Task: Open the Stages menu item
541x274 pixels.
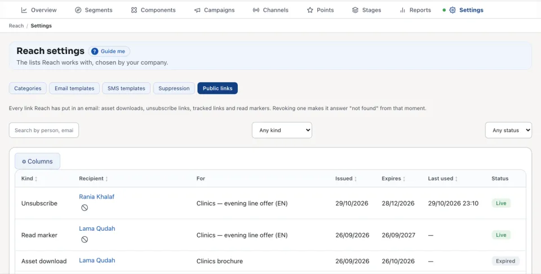Action: pyautogui.click(x=366, y=10)
